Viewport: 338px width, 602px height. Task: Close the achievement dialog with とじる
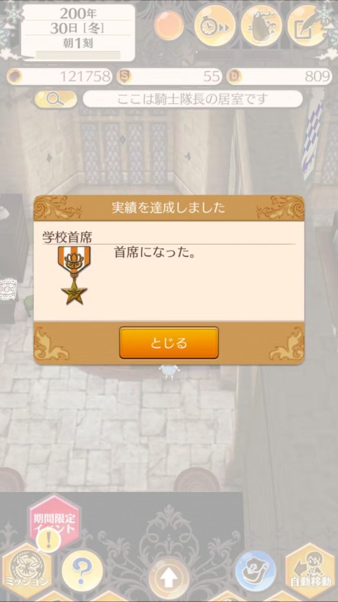click(169, 343)
